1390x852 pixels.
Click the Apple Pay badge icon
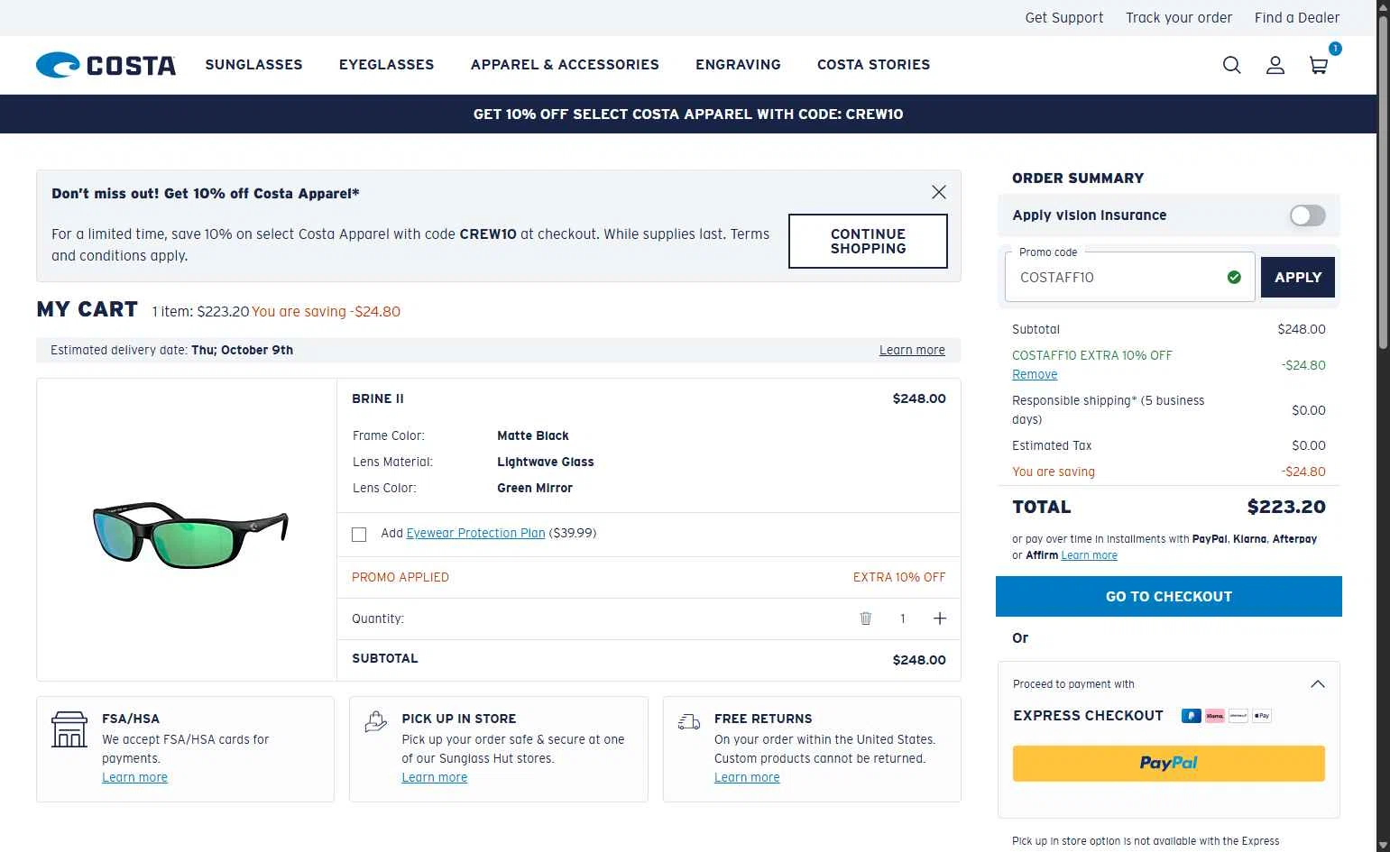pos(1261,716)
